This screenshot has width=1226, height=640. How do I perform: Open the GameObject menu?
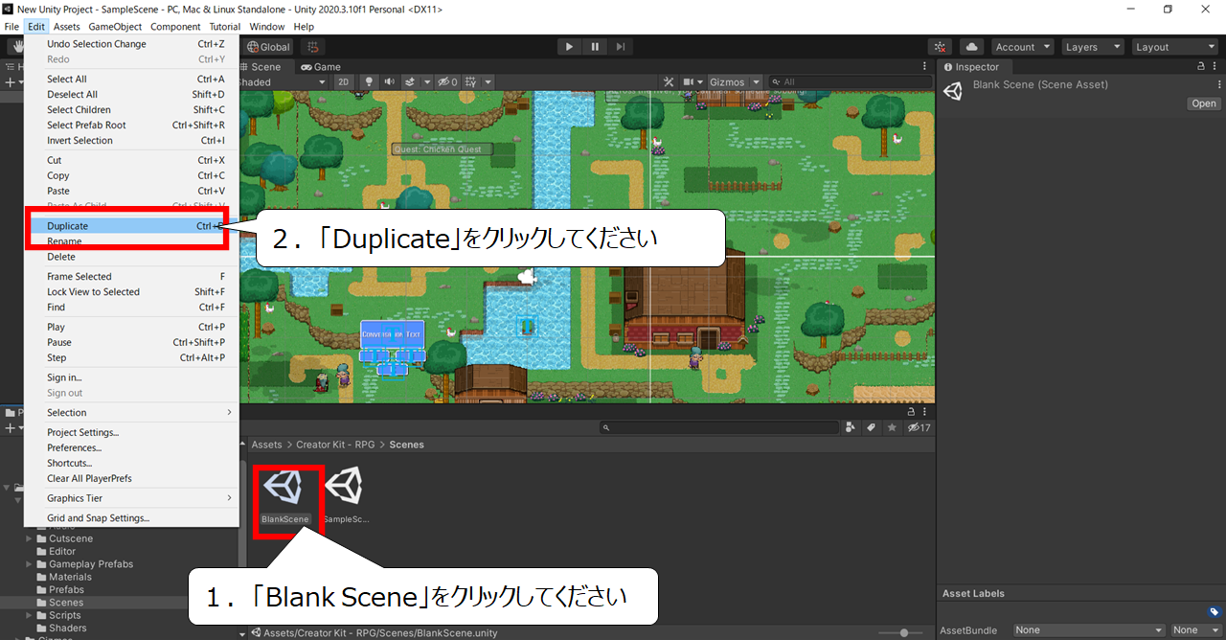(x=116, y=27)
